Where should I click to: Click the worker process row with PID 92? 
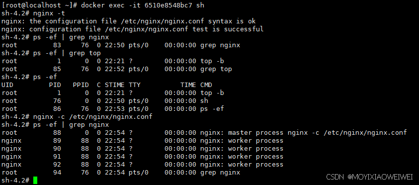[x=143, y=165]
